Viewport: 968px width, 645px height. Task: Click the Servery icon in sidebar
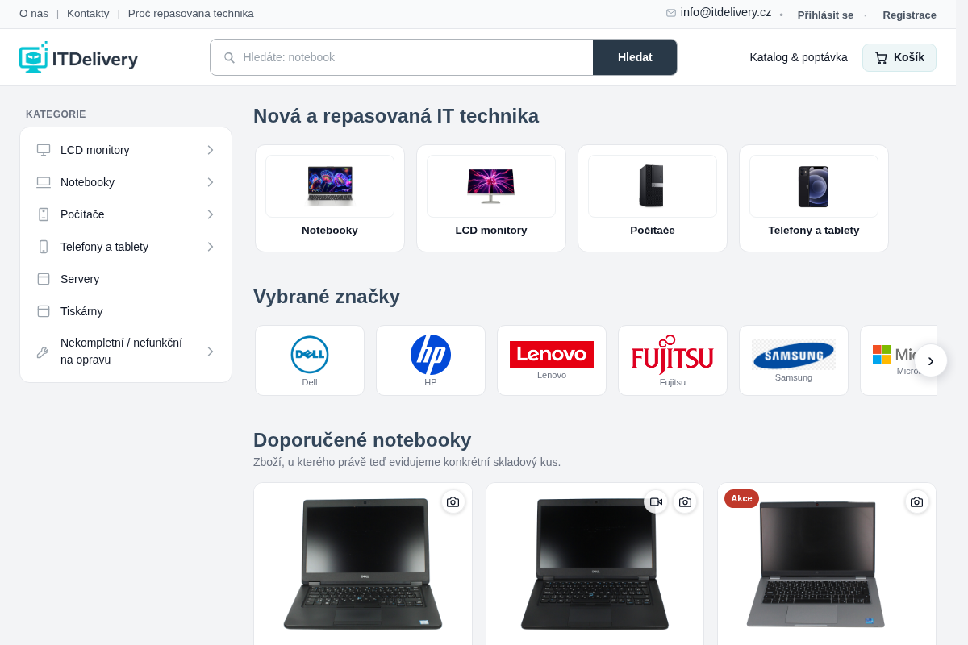click(44, 279)
